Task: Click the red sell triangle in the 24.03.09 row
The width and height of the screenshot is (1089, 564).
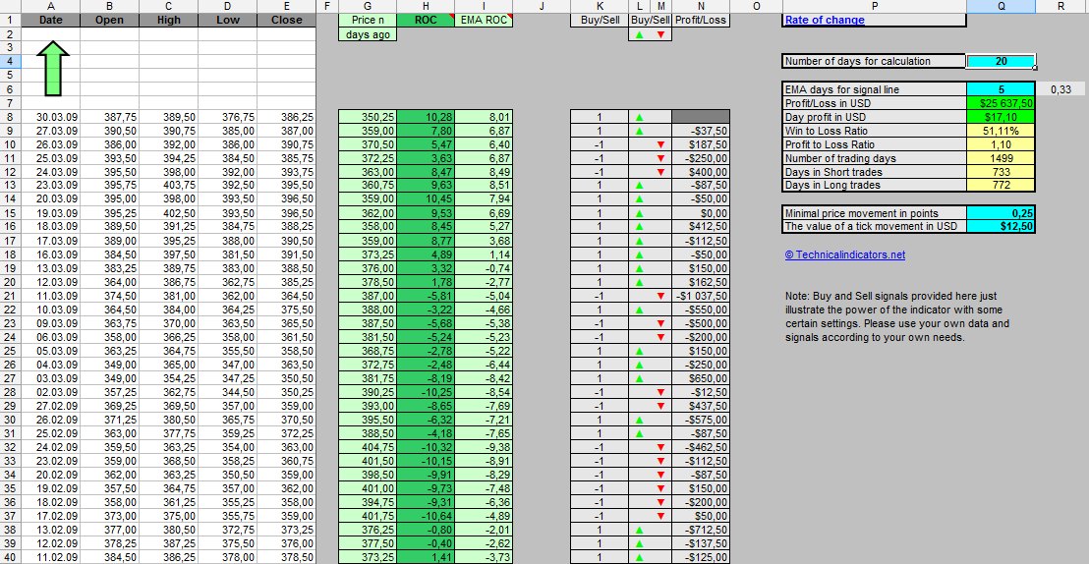Action: pyautogui.click(x=660, y=172)
